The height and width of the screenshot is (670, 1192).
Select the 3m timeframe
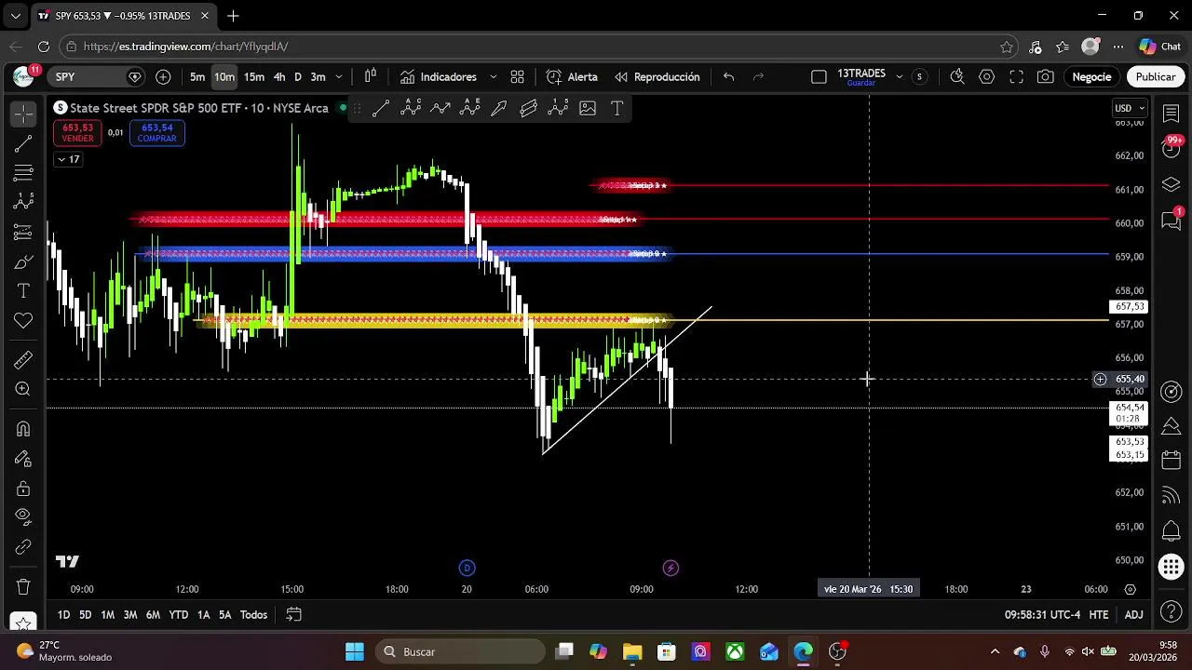(x=318, y=77)
